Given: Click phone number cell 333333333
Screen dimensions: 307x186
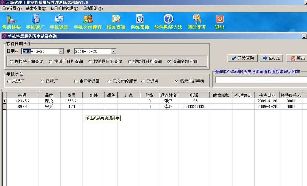Looking at the screenshot, I should (x=194, y=107).
